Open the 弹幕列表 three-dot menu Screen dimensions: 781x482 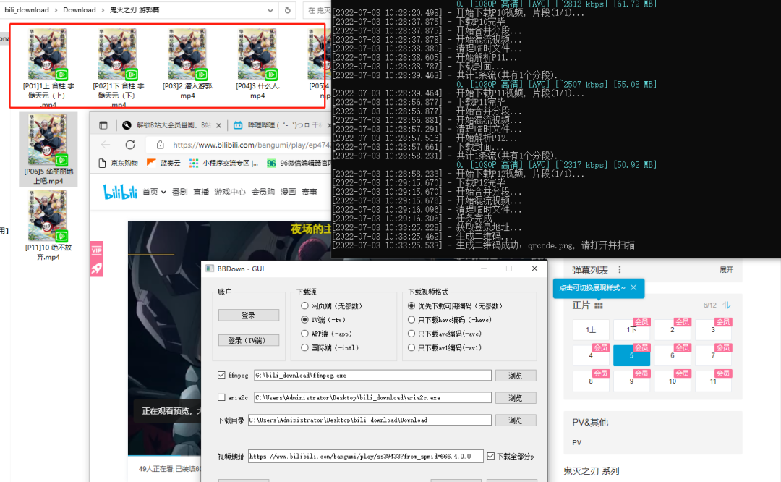point(620,270)
